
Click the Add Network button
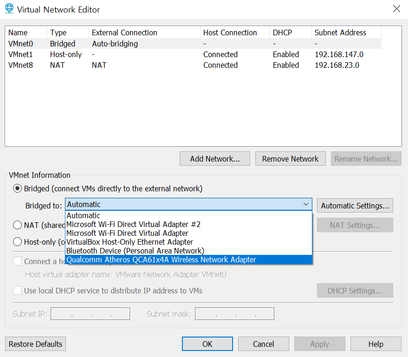(x=214, y=159)
